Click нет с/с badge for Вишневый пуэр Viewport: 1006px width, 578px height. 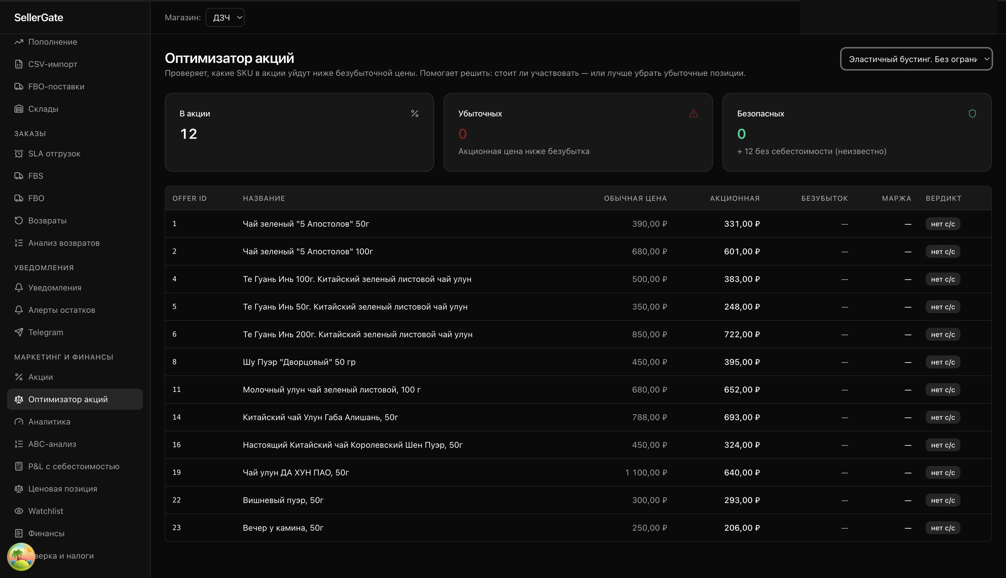942,500
